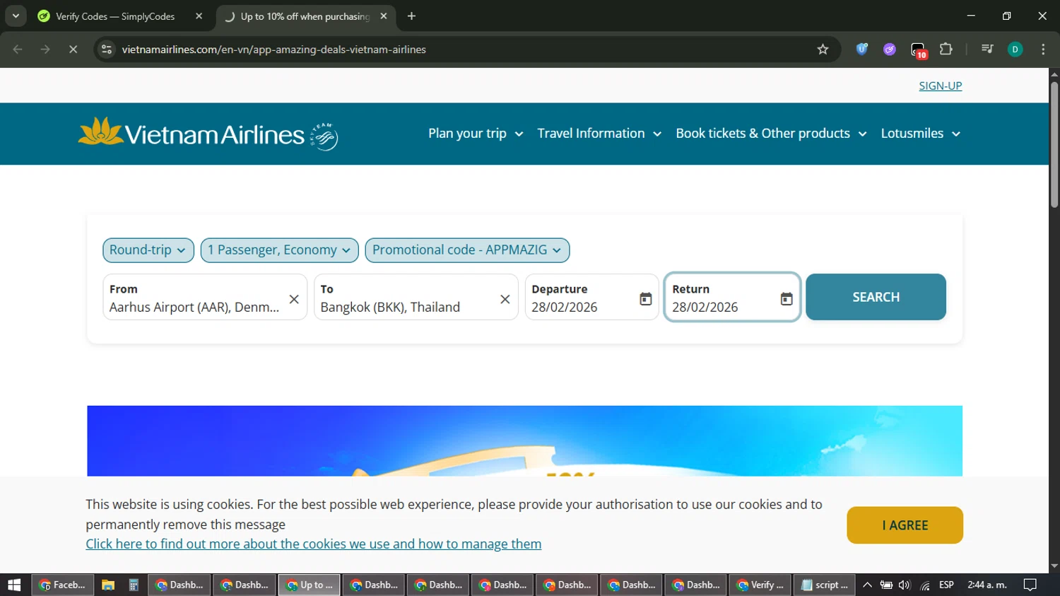Close the Verify Codes — SimplyCodes tab
1060x596 pixels.
[x=199, y=16]
